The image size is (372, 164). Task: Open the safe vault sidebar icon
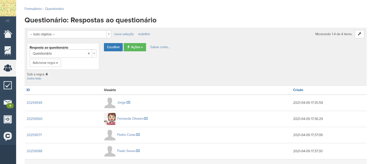click(8, 119)
